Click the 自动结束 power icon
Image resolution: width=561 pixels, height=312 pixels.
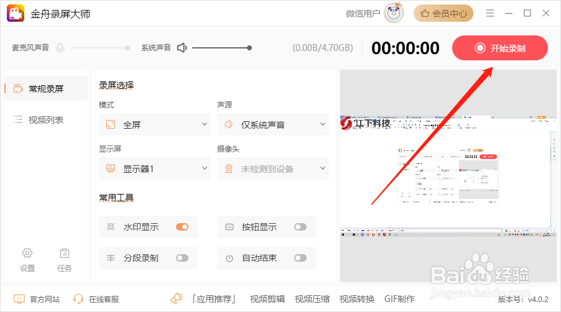(x=229, y=258)
